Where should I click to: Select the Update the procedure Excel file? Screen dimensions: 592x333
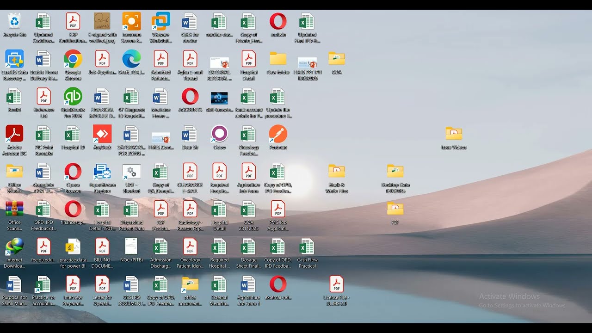point(278,97)
